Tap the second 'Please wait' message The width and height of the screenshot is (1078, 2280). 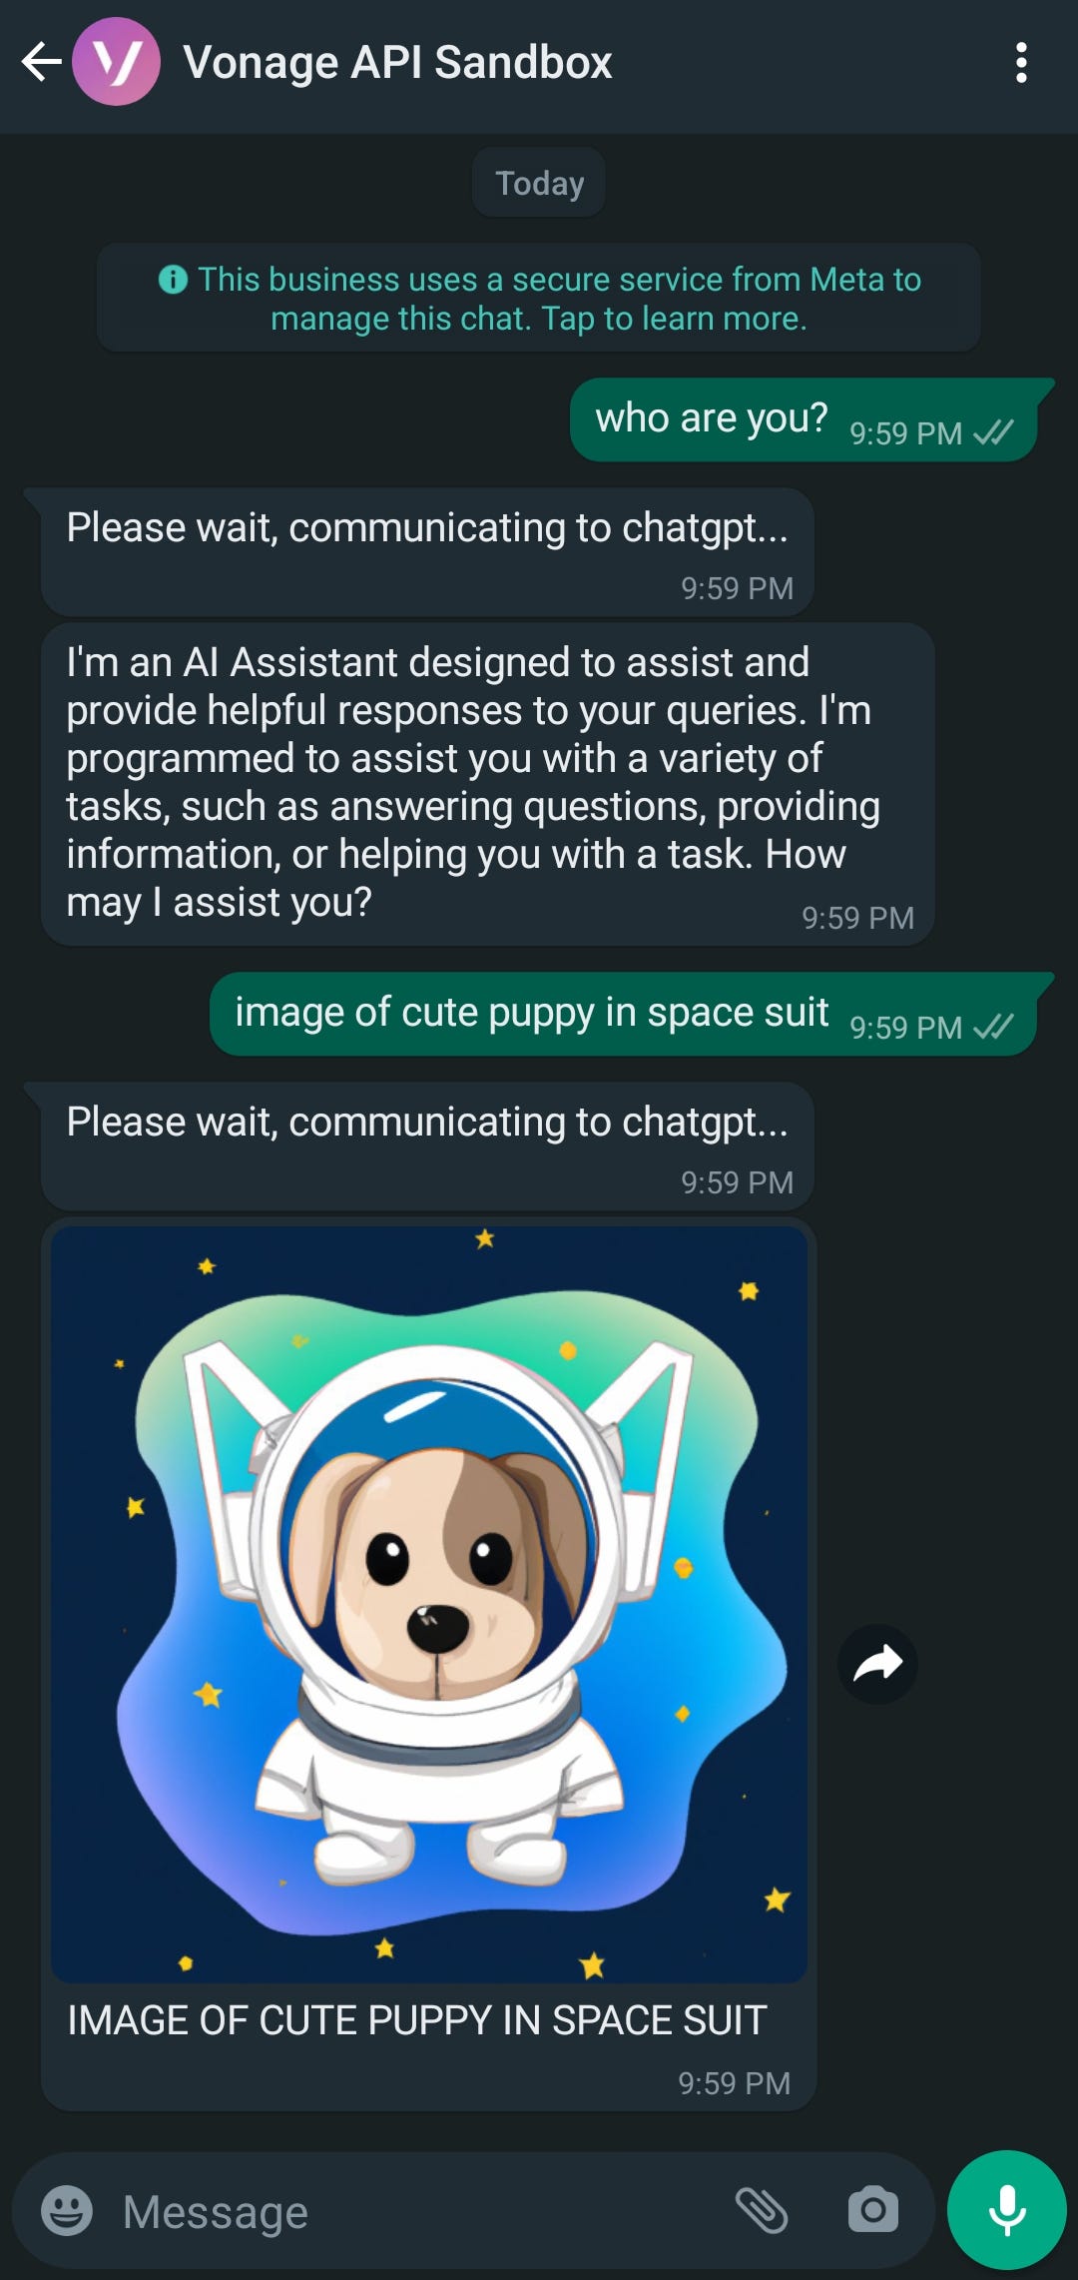tap(427, 1146)
